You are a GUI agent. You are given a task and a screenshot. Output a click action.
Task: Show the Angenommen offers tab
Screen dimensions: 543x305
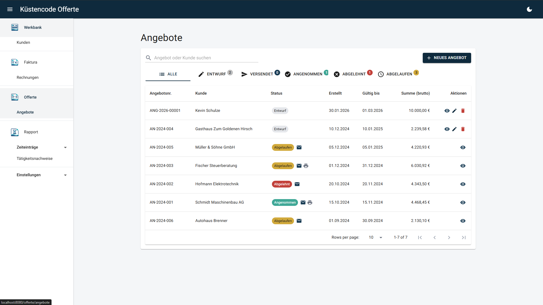click(x=307, y=74)
